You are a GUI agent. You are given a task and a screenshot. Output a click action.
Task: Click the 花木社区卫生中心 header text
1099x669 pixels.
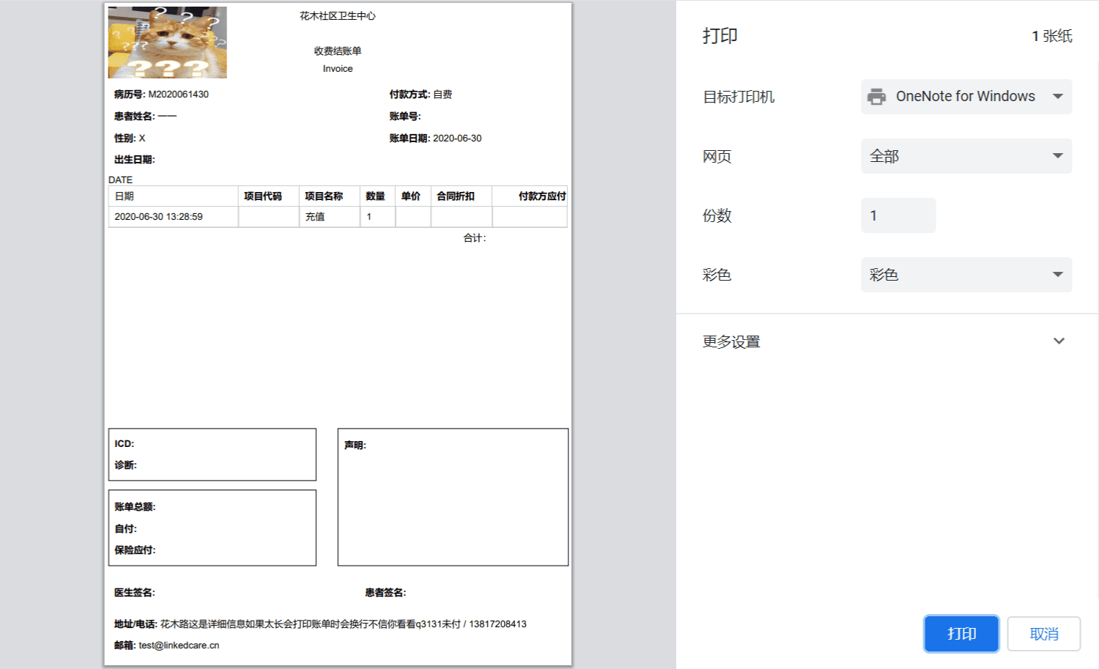(337, 16)
